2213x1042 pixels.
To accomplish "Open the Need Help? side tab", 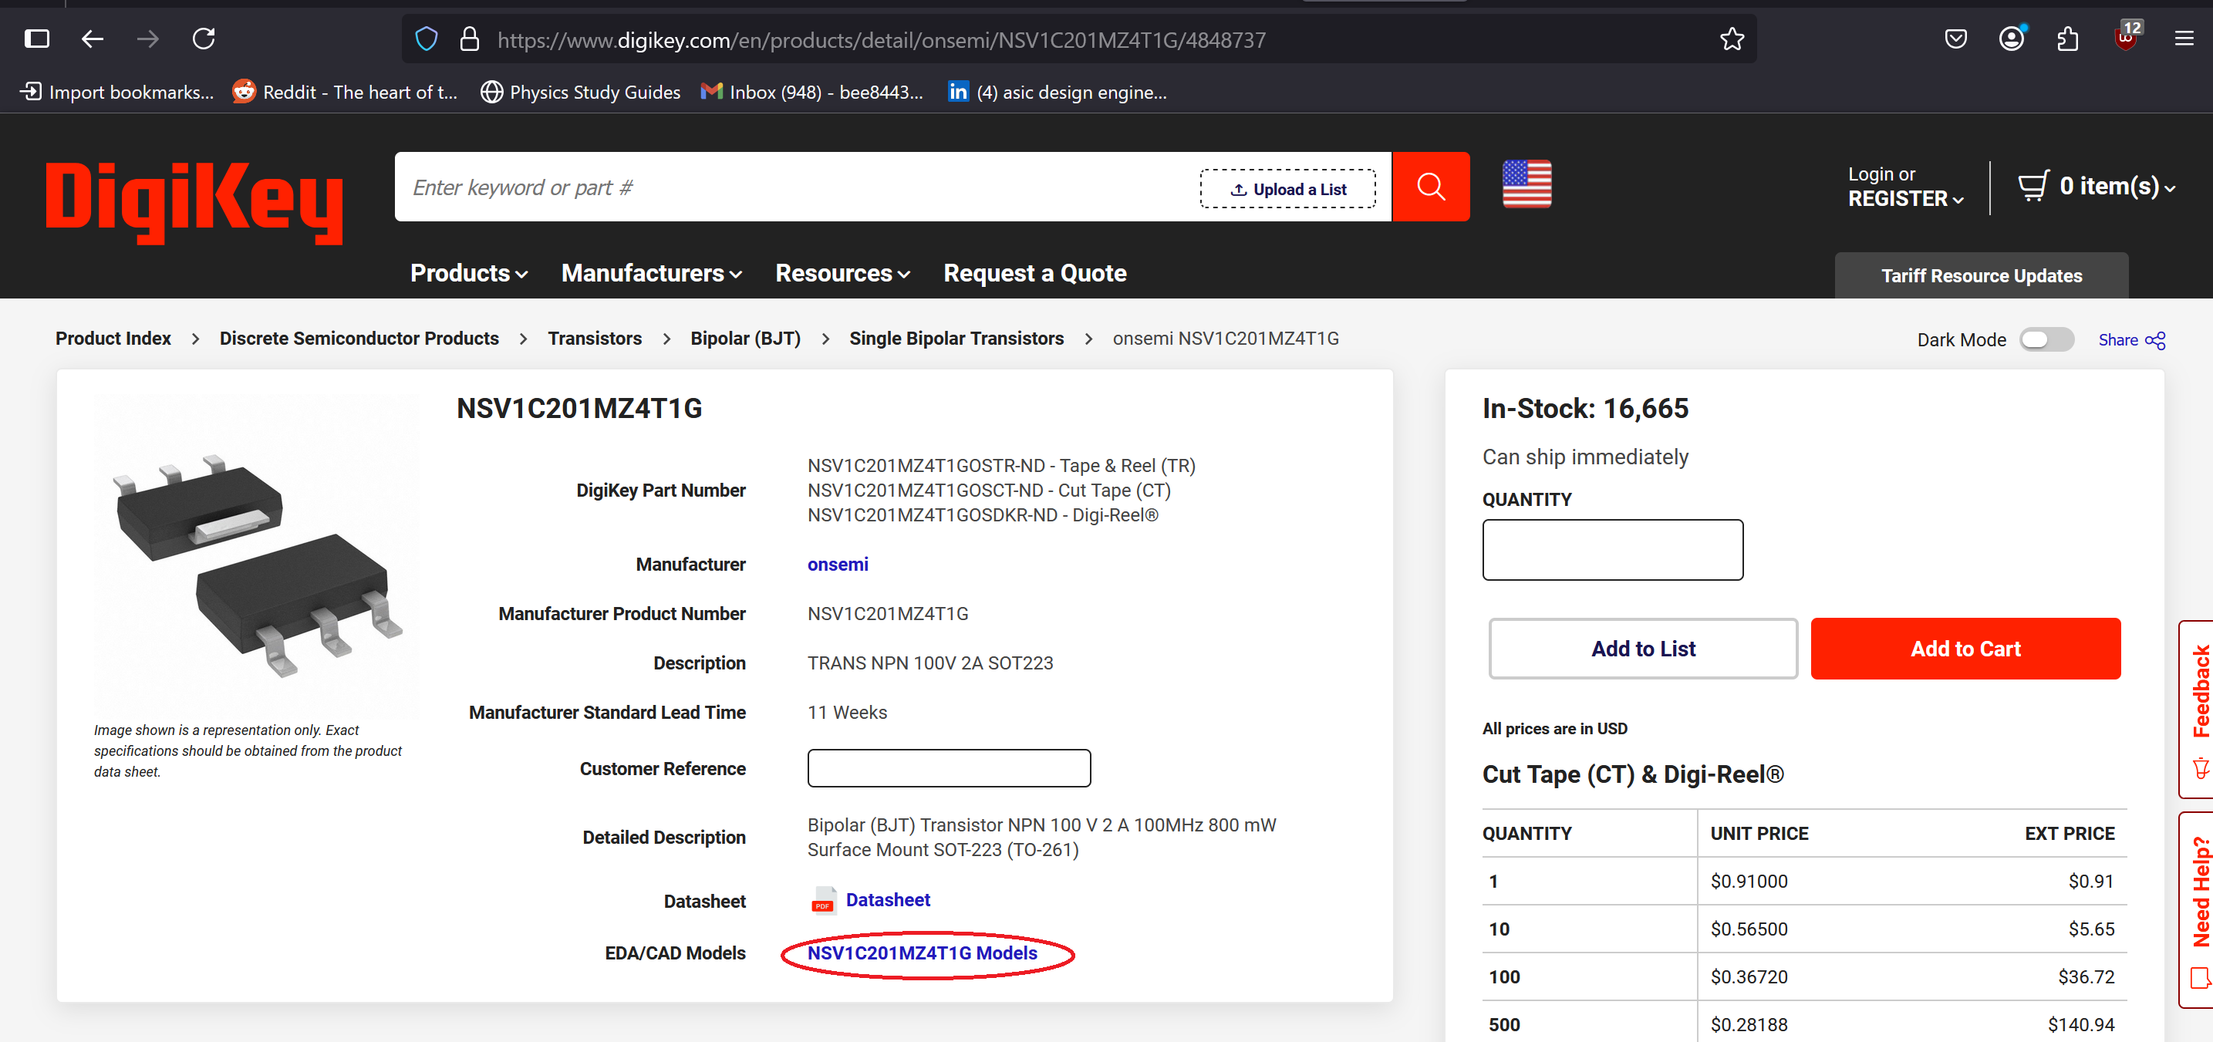I will [2198, 909].
